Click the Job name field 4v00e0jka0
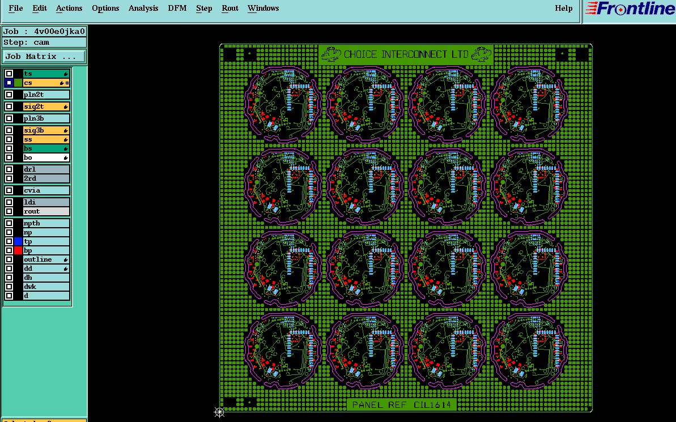Viewport: 676px width, 422px height. pyautogui.click(x=44, y=32)
